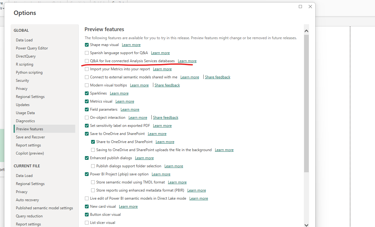Uncheck the Field parameters checkbox

point(87,109)
